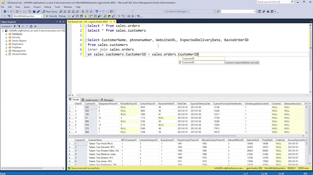The image size is (313, 175).
Task: Collapse the query block at line 4
Action: (x=86, y=40)
